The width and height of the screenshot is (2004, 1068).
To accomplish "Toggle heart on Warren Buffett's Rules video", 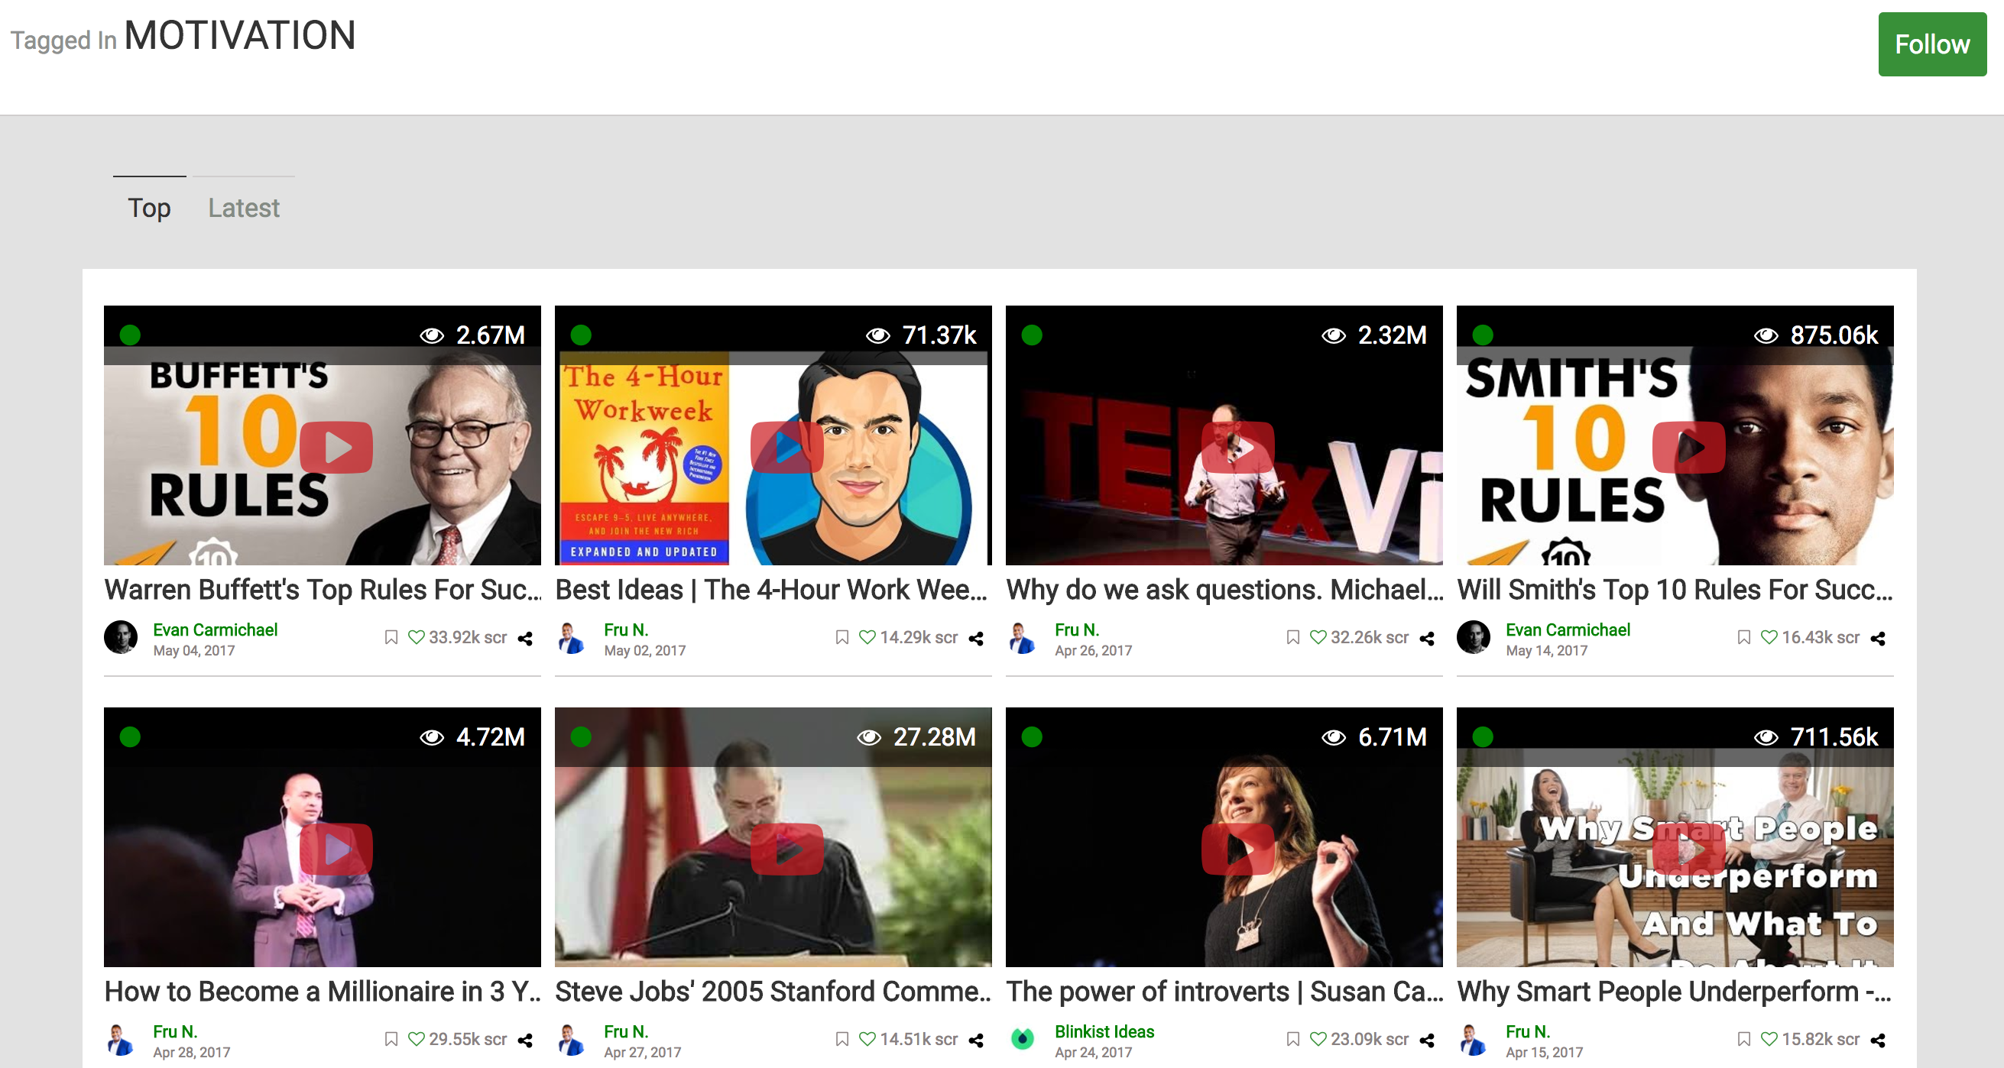I will (x=417, y=638).
